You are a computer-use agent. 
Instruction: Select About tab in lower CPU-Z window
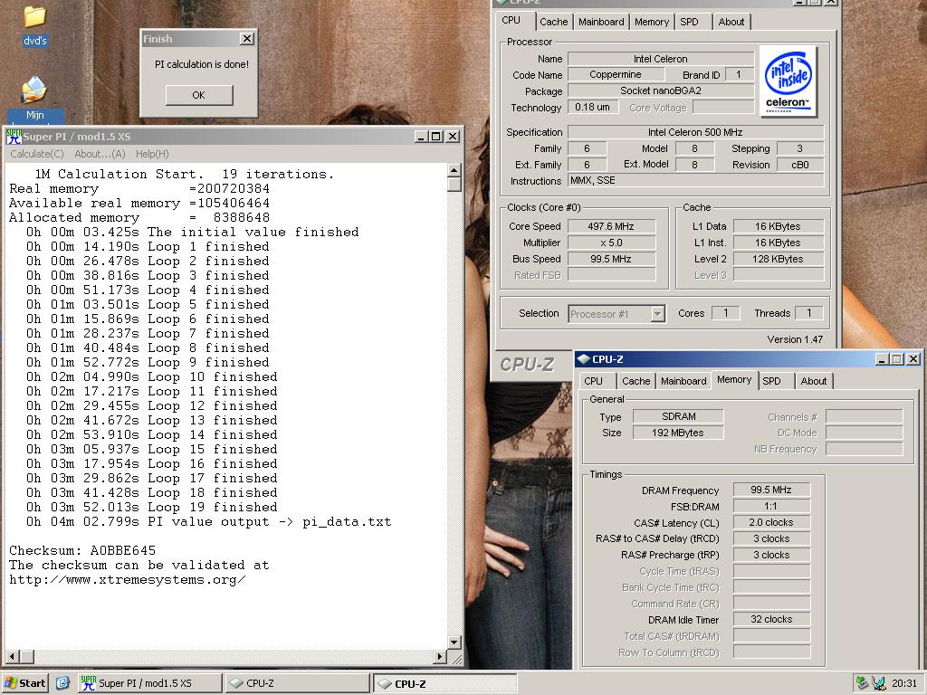coord(814,381)
